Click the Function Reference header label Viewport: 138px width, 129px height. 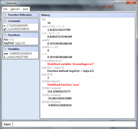tap(20, 15)
